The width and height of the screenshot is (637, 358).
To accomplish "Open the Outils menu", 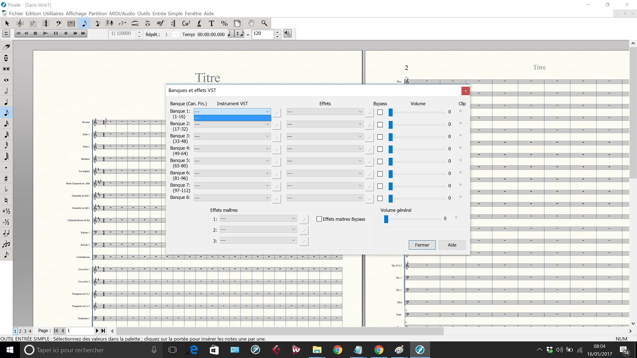I will pyautogui.click(x=143, y=14).
